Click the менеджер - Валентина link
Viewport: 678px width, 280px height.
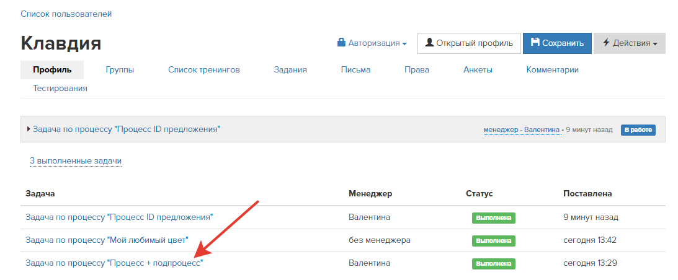522,129
